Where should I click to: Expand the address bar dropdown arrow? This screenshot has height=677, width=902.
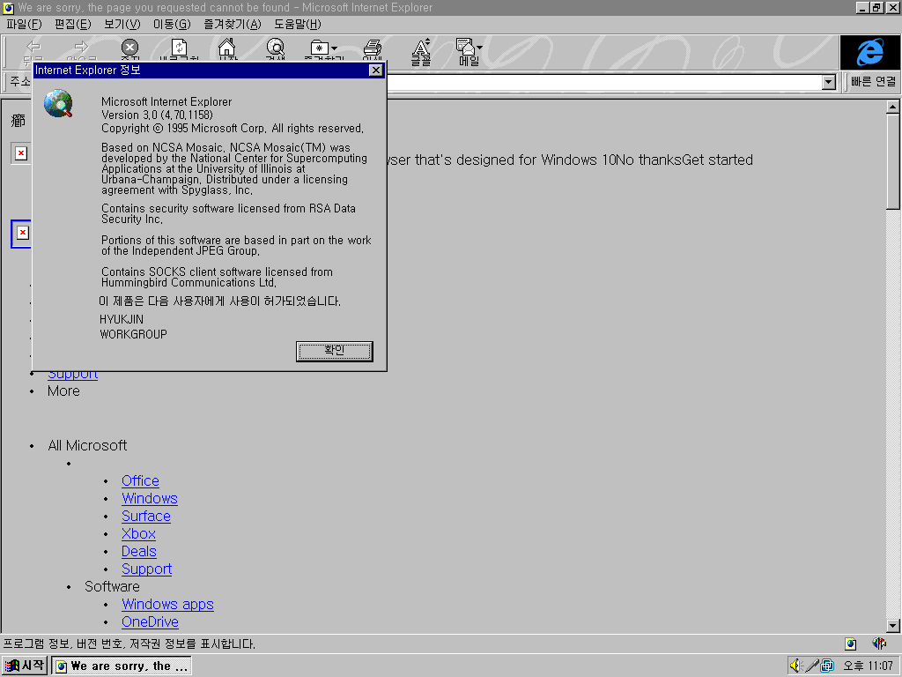coord(828,82)
